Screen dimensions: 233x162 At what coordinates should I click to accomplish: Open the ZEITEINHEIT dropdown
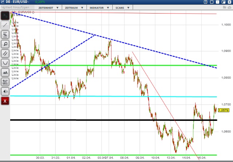[48, 8]
